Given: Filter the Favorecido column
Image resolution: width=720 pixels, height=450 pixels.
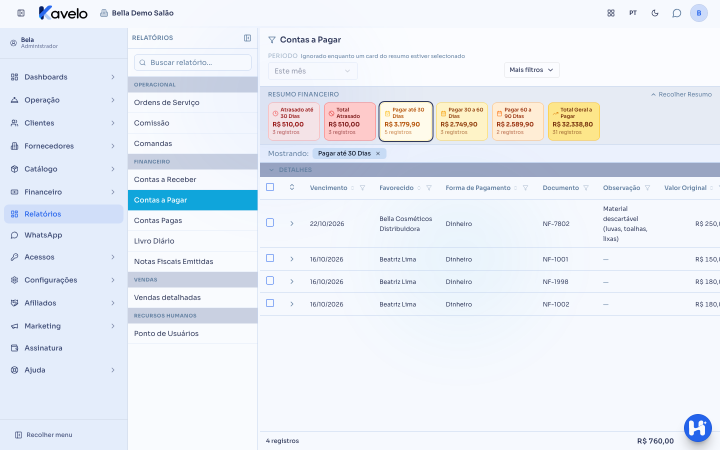Looking at the screenshot, I should tap(429, 188).
